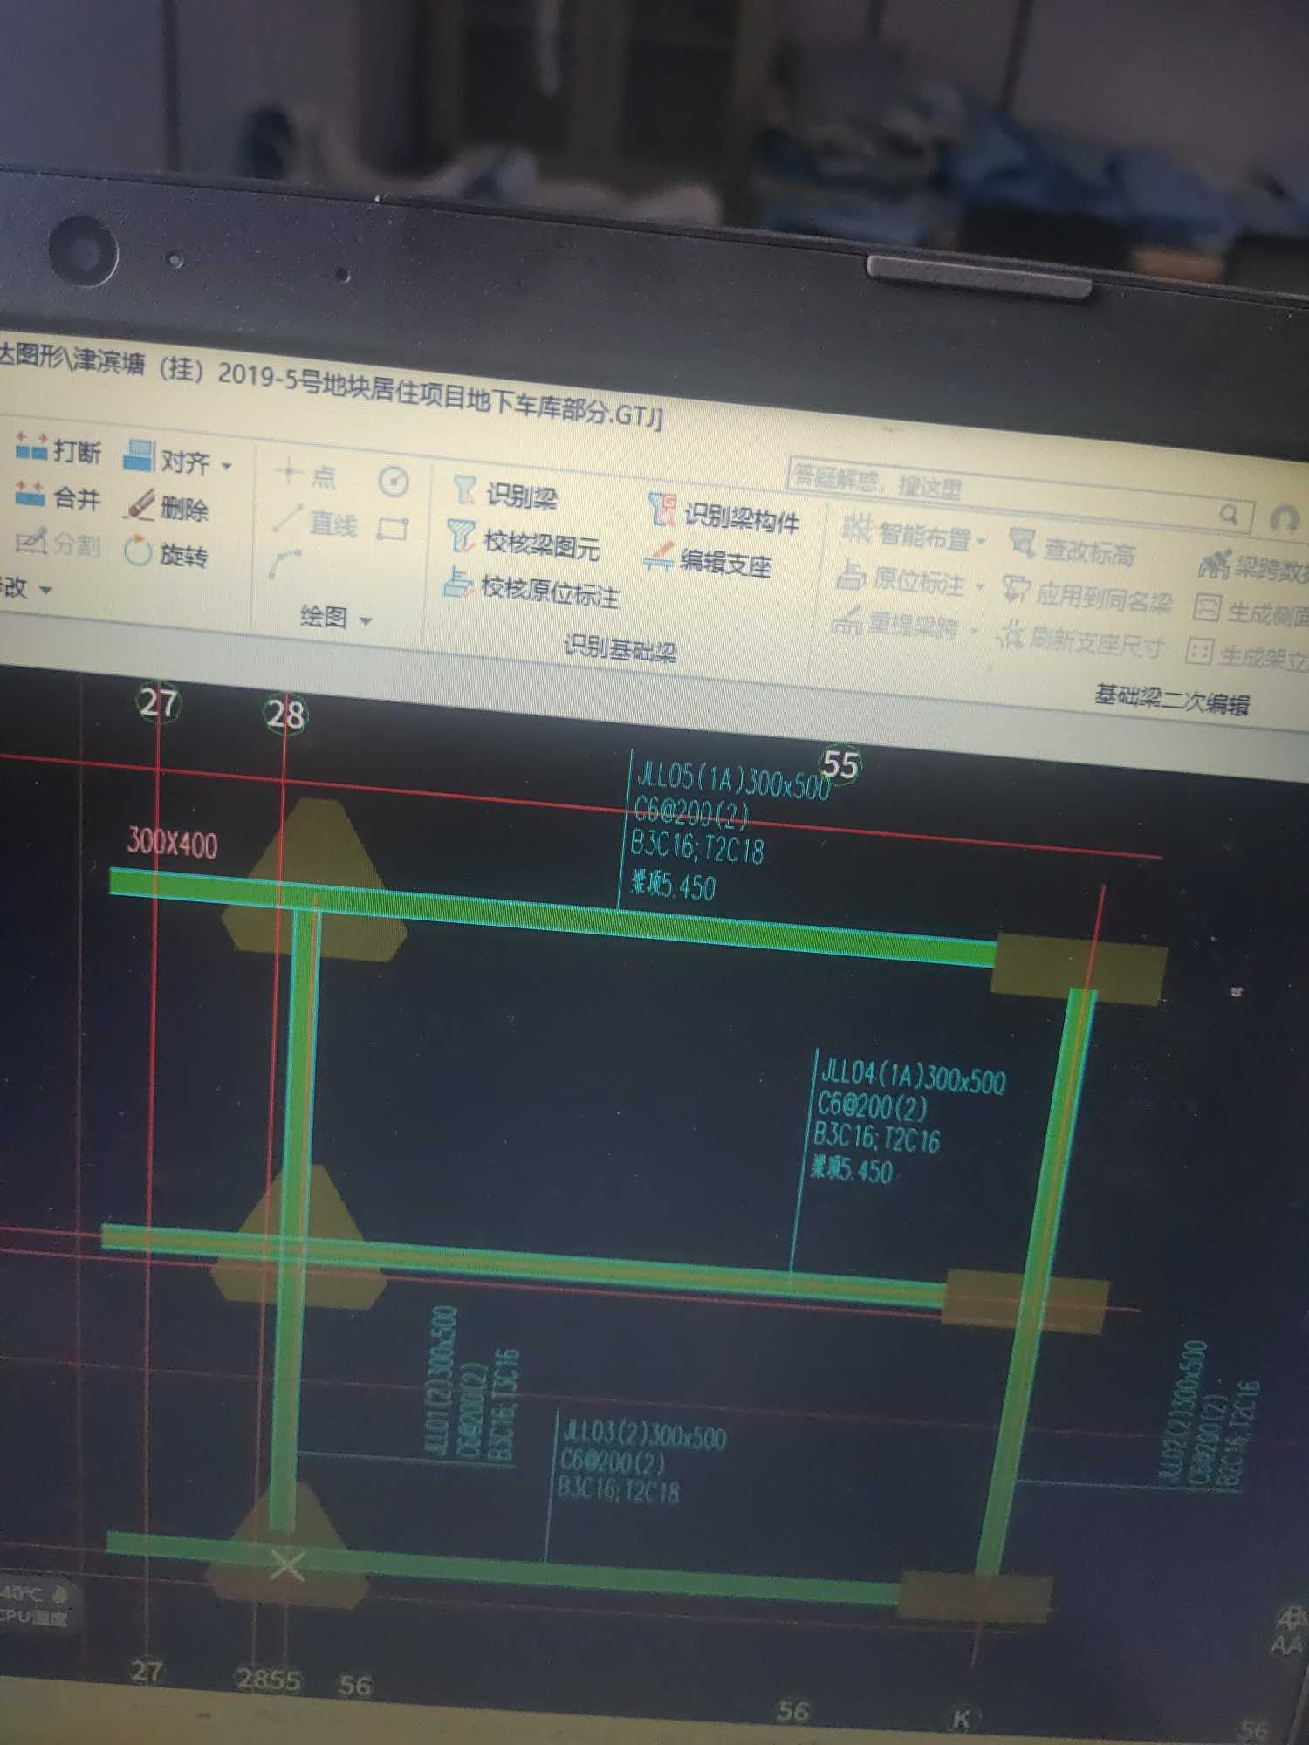Select the 对齐 (align) tool icon
This screenshot has width=1309, height=1745.
coord(139,455)
